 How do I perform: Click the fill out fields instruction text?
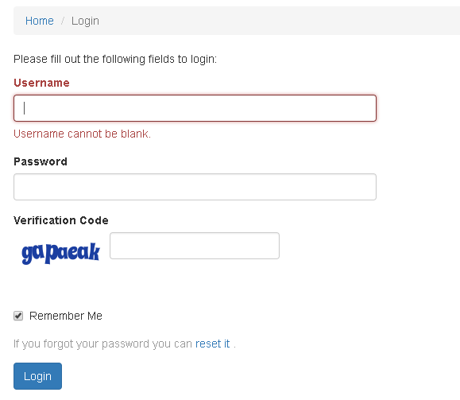pos(115,59)
